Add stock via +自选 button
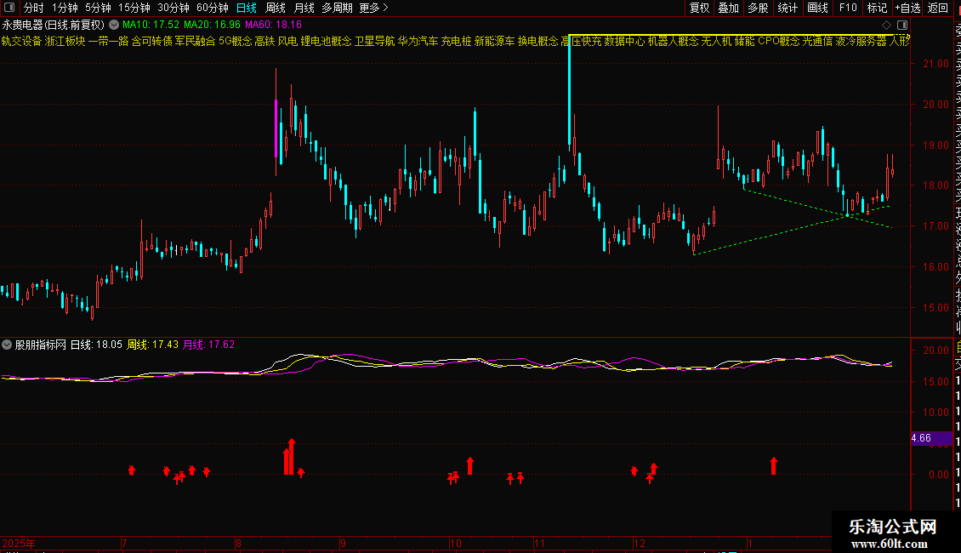Viewport: 961px width, 553px height. (907, 8)
